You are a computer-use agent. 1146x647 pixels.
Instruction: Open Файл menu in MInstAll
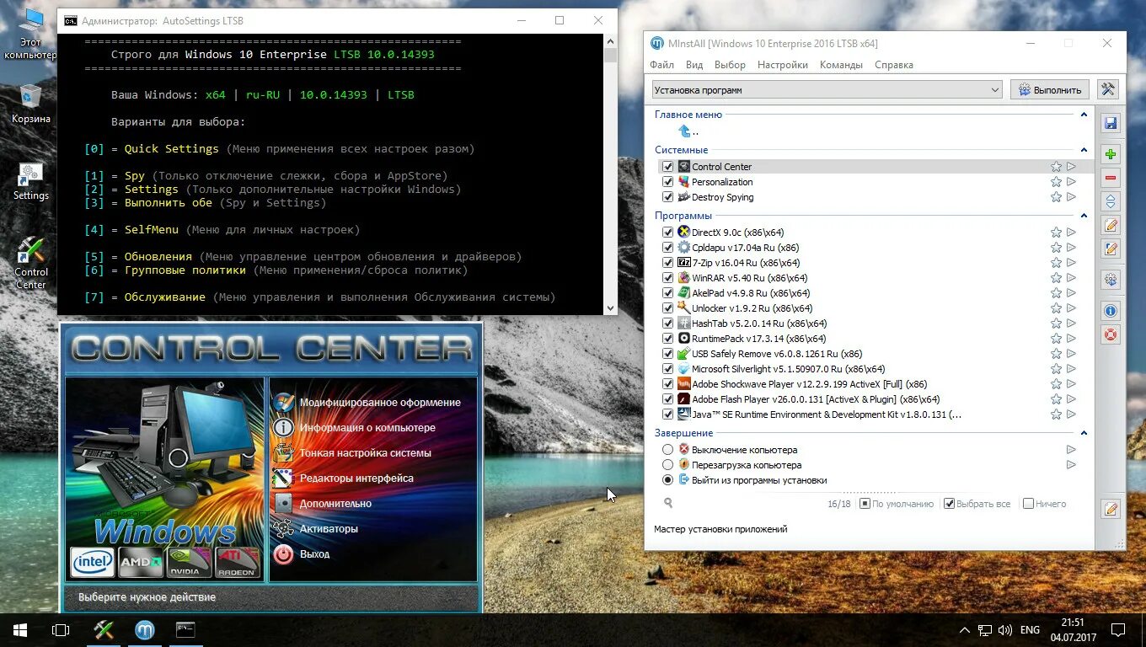[x=661, y=65]
